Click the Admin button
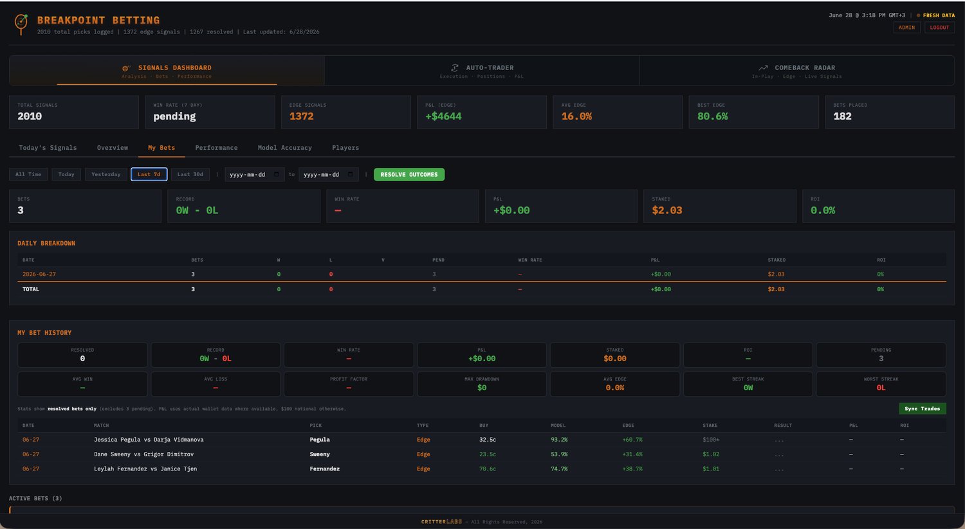 click(906, 28)
